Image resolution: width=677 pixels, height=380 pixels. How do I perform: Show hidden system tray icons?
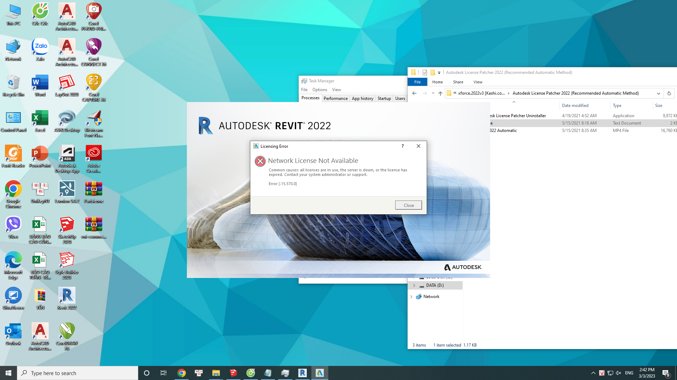pos(593,373)
